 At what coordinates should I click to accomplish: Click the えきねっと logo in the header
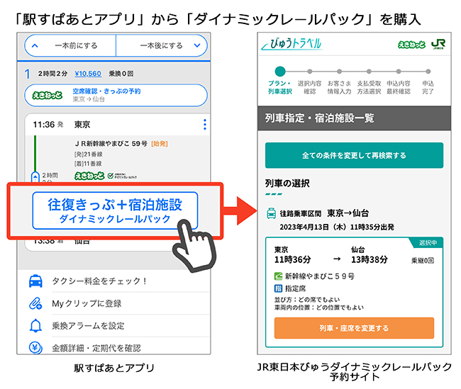tap(411, 45)
